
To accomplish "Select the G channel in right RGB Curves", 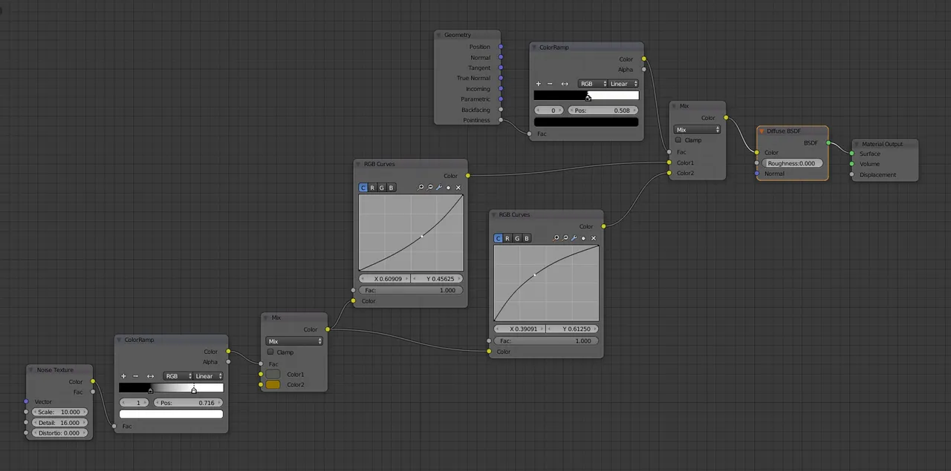I will (517, 238).
